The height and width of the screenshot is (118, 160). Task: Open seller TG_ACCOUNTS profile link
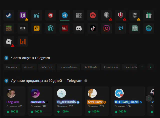click(x=66, y=102)
